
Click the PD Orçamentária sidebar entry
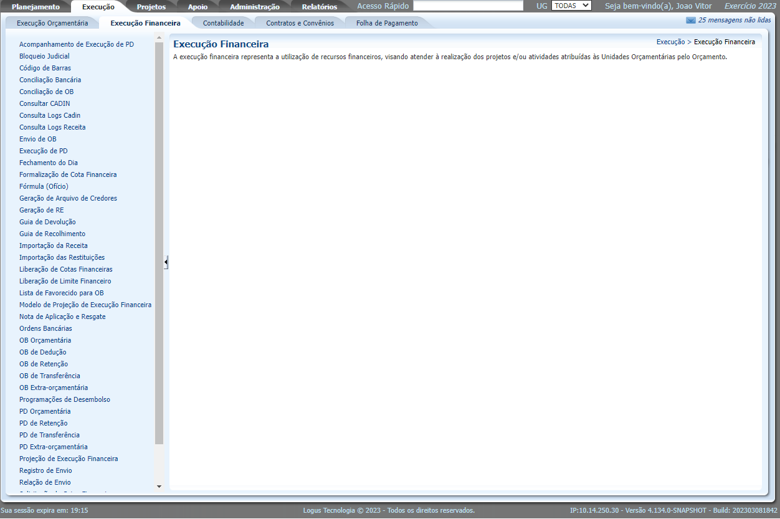point(45,411)
